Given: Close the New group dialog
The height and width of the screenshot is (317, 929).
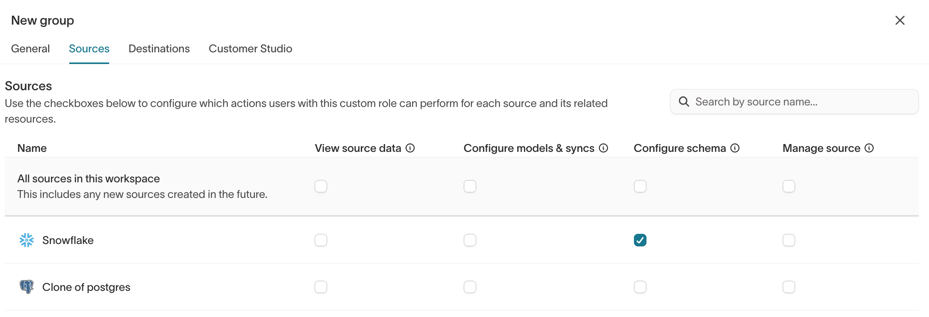Looking at the screenshot, I should point(900,20).
